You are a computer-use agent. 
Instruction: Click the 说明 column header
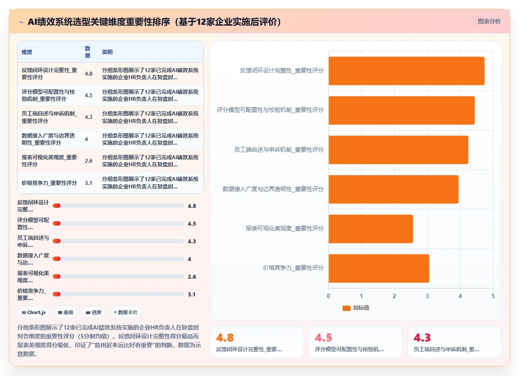(x=107, y=52)
